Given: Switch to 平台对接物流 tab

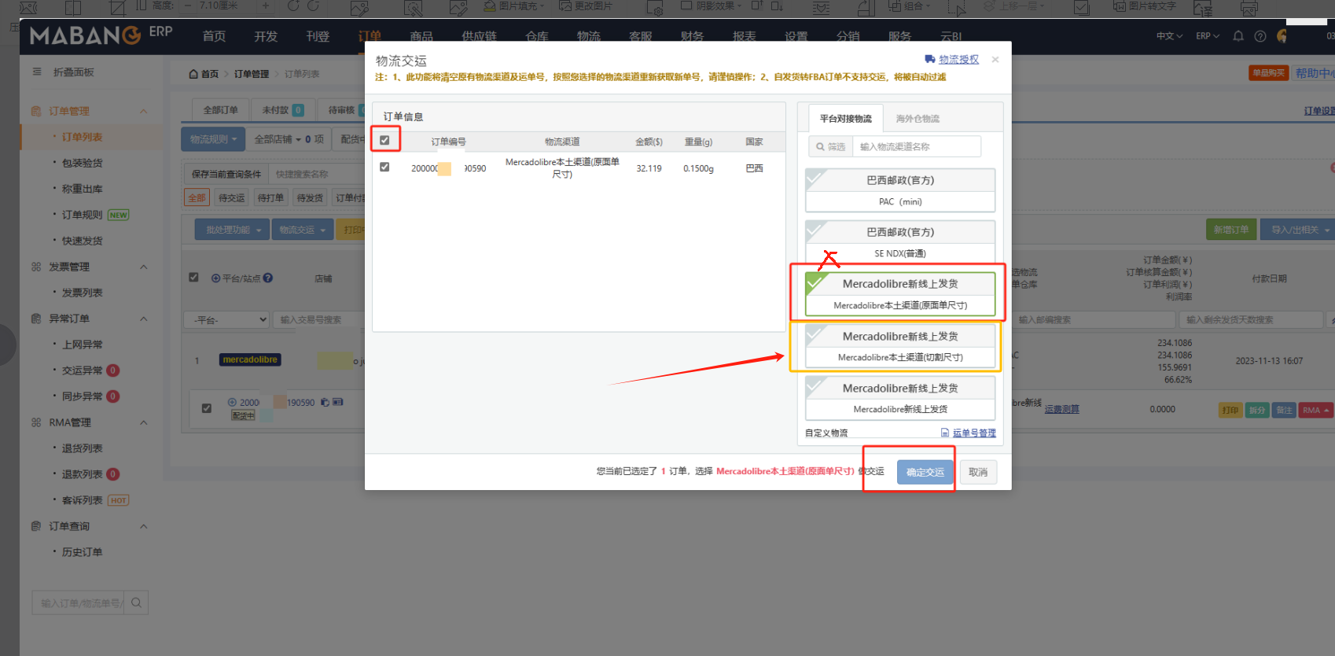Looking at the screenshot, I should (845, 119).
